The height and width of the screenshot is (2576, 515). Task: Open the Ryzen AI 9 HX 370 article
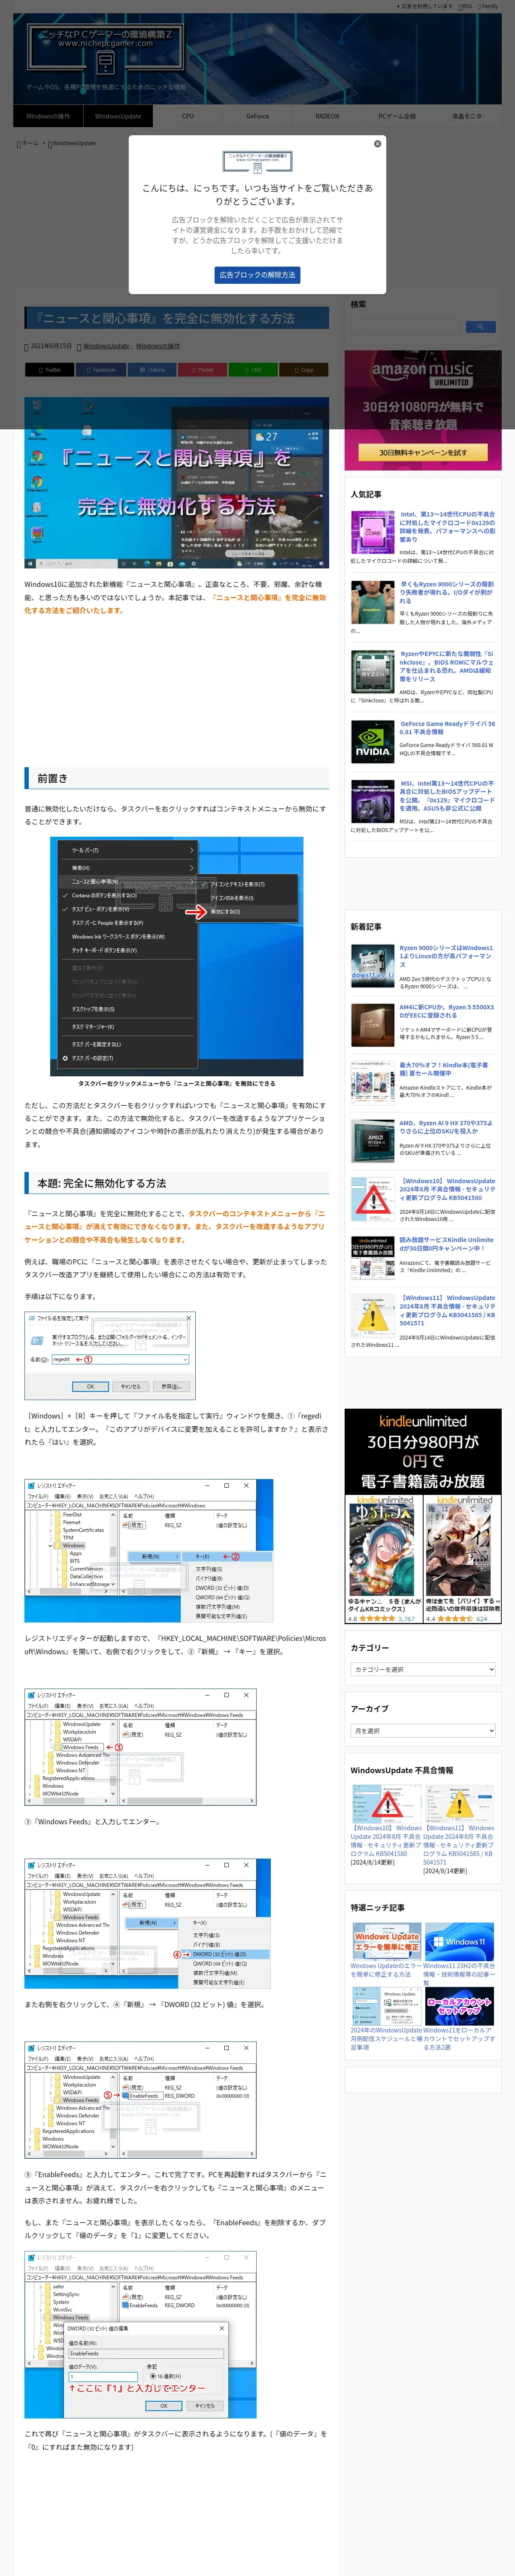pos(446,1127)
